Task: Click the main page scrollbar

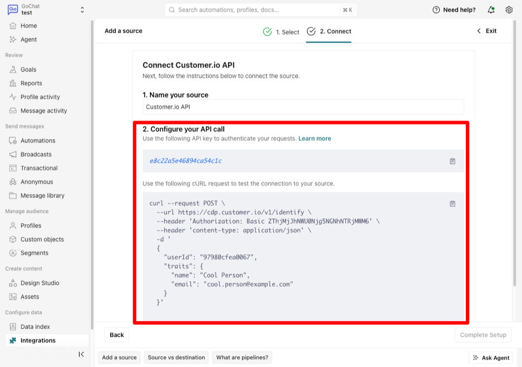Action: click(515, 153)
